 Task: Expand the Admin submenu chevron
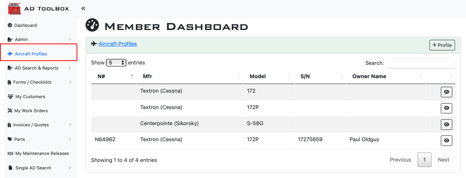pyautogui.click(x=70, y=39)
